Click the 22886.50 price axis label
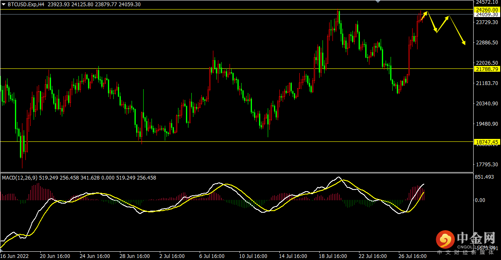501x260 pixels. [x=486, y=43]
